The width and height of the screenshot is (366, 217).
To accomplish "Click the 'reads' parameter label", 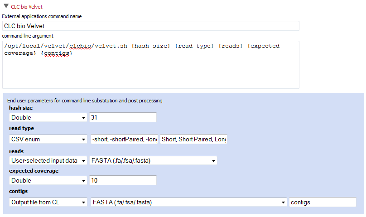I will tap(16, 151).
